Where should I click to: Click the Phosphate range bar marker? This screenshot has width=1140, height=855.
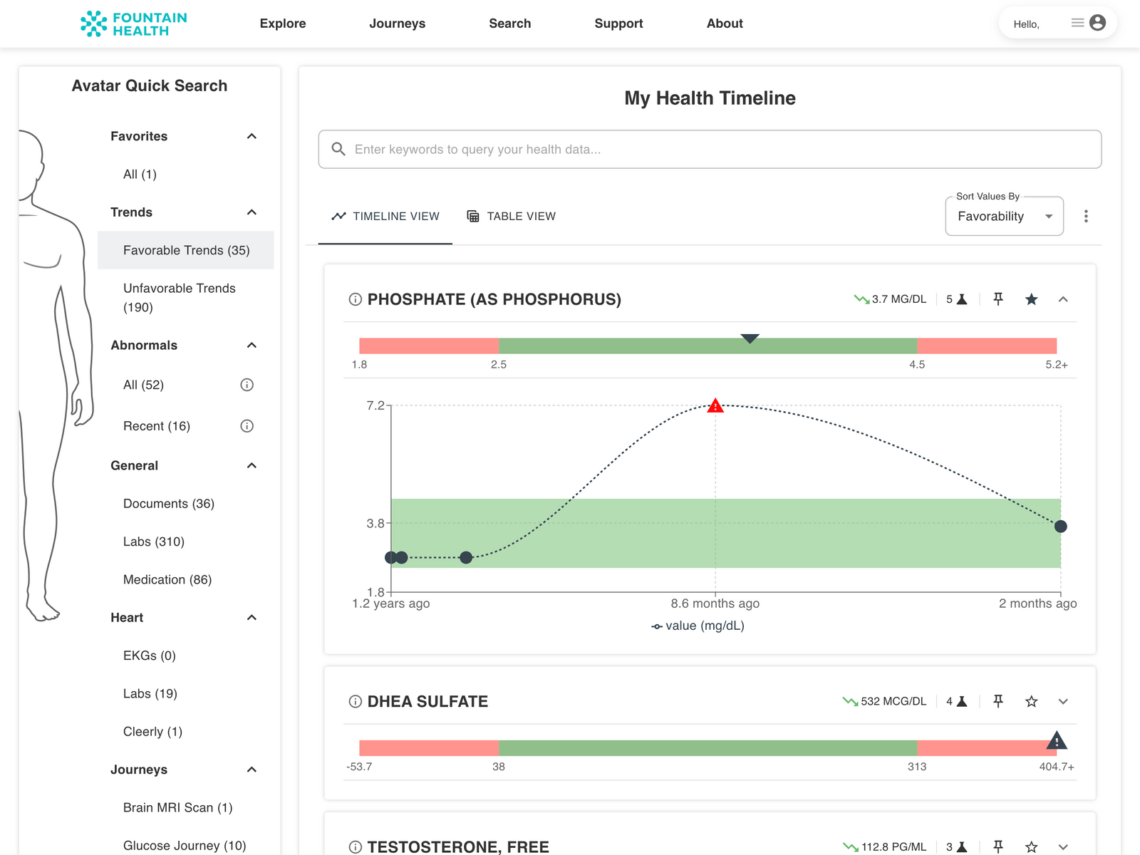click(x=750, y=338)
